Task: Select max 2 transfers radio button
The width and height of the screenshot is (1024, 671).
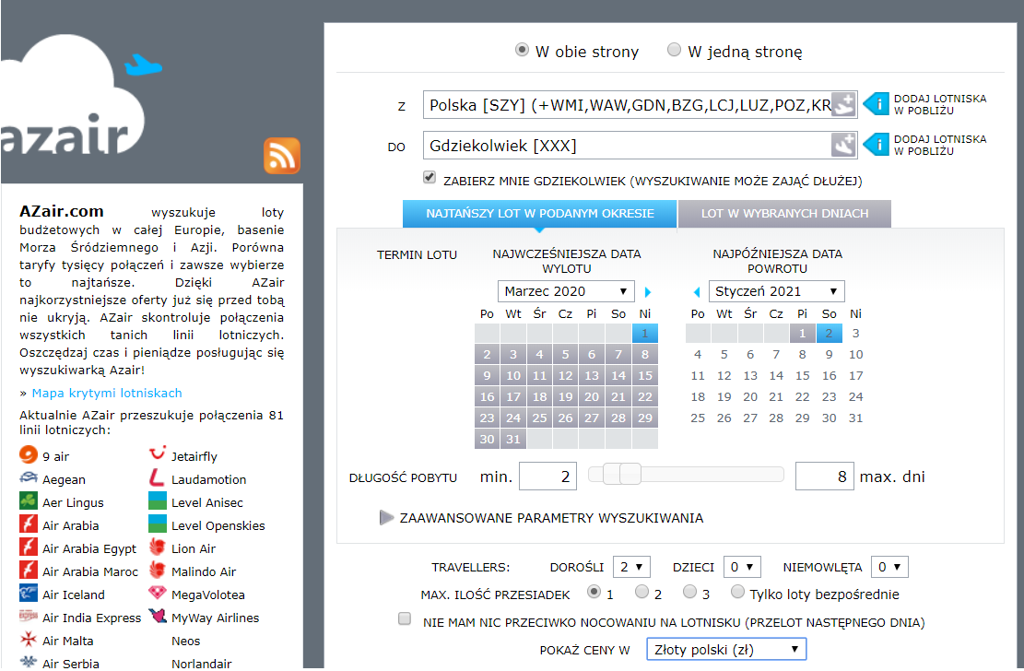Action: coord(642,592)
